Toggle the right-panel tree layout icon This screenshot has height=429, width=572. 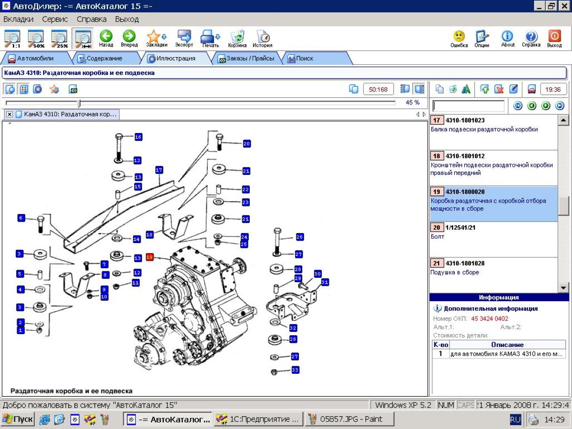pos(419,89)
